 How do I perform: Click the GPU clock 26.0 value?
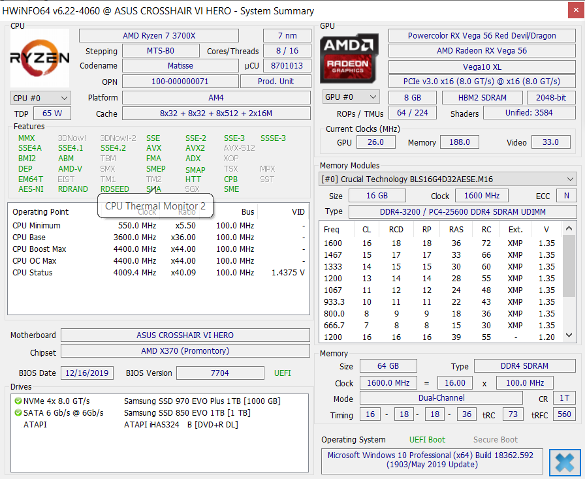point(375,142)
